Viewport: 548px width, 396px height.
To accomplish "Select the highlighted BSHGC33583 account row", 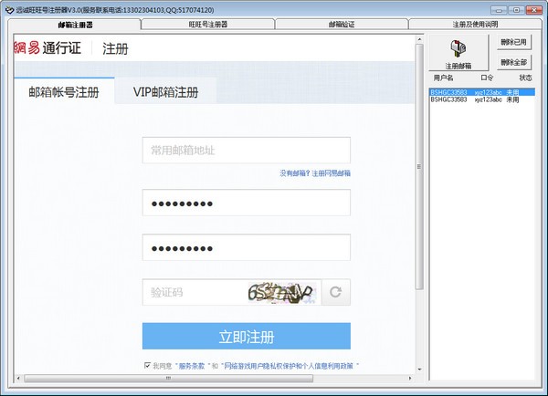I will [x=482, y=92].
